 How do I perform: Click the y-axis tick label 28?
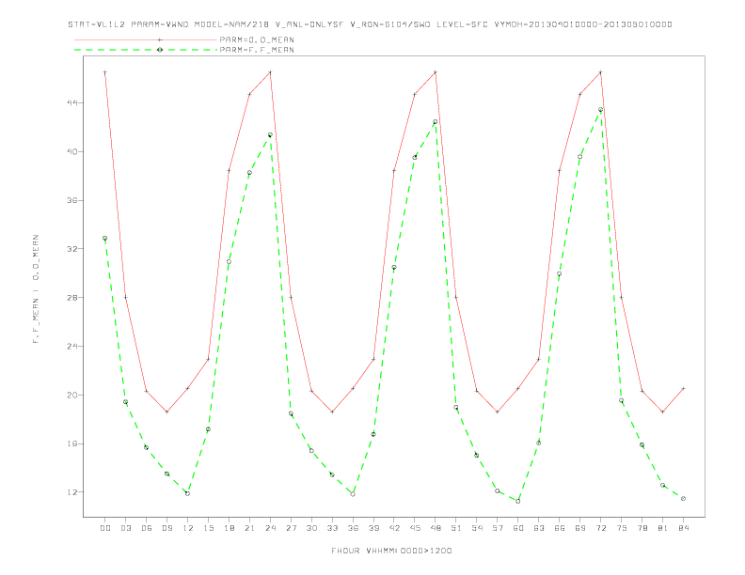point(72,298)
